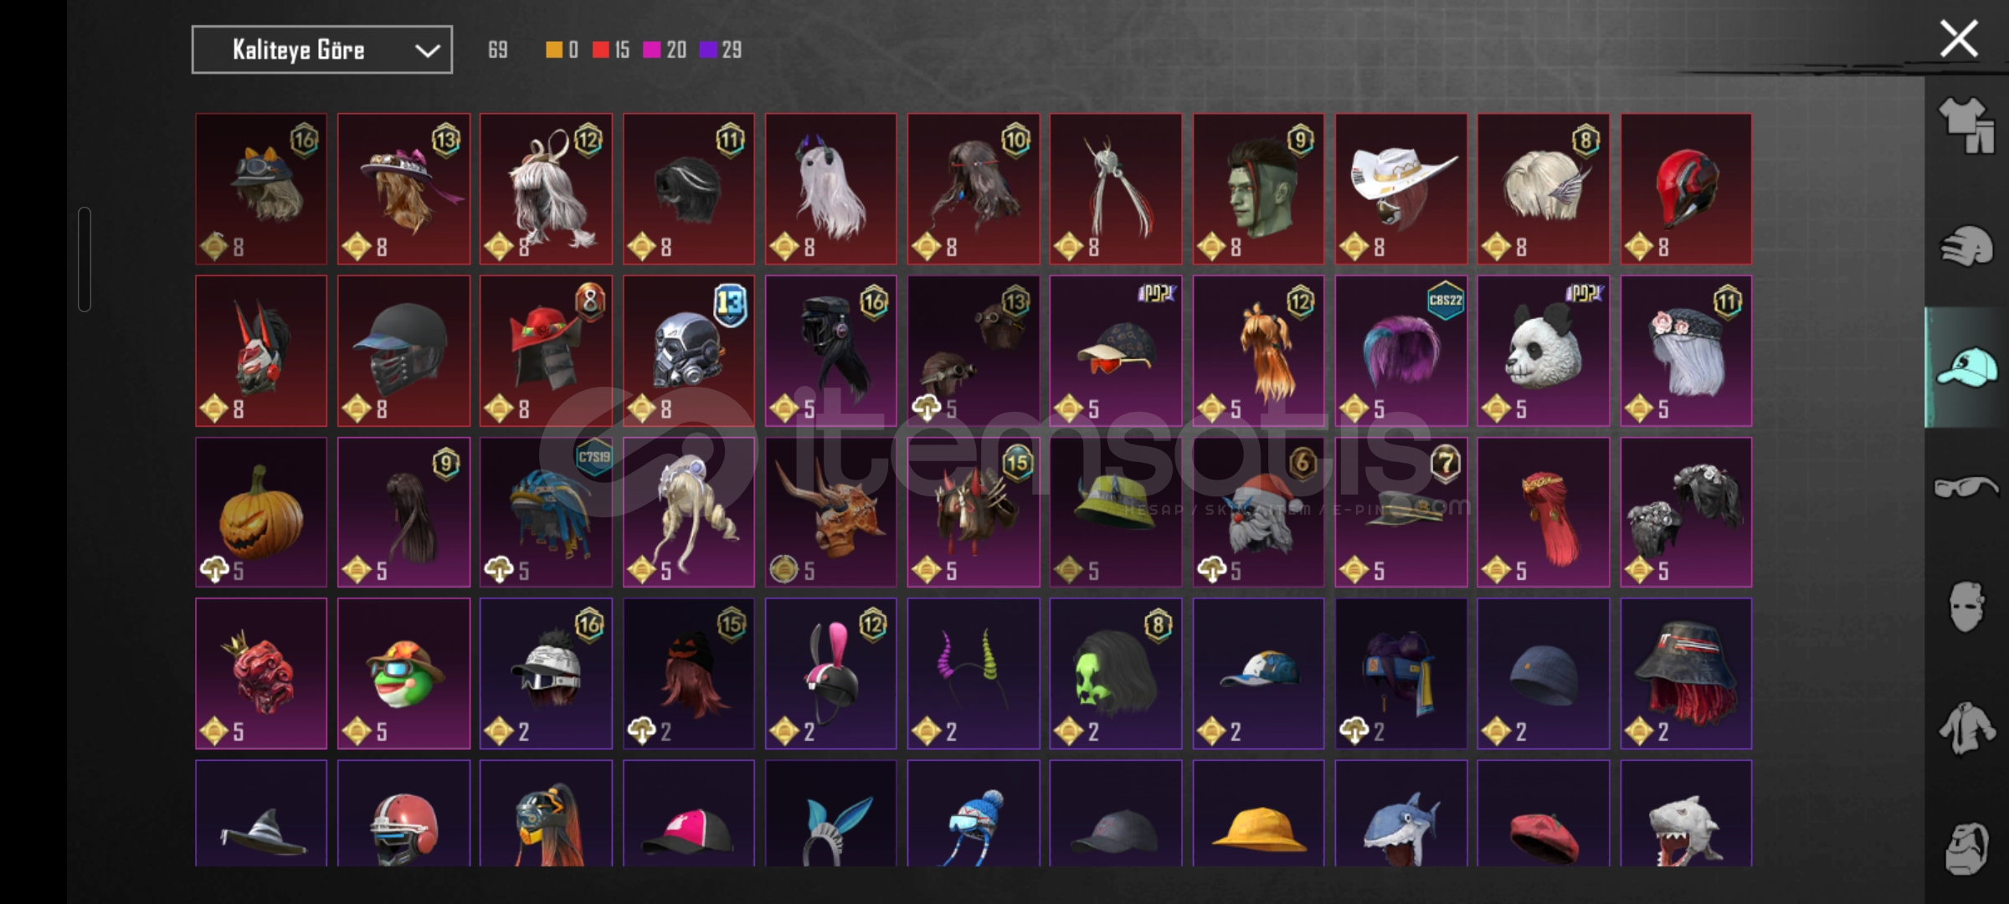
Task: Pick the green zombie face headgear
Action: pos(1258,189)
